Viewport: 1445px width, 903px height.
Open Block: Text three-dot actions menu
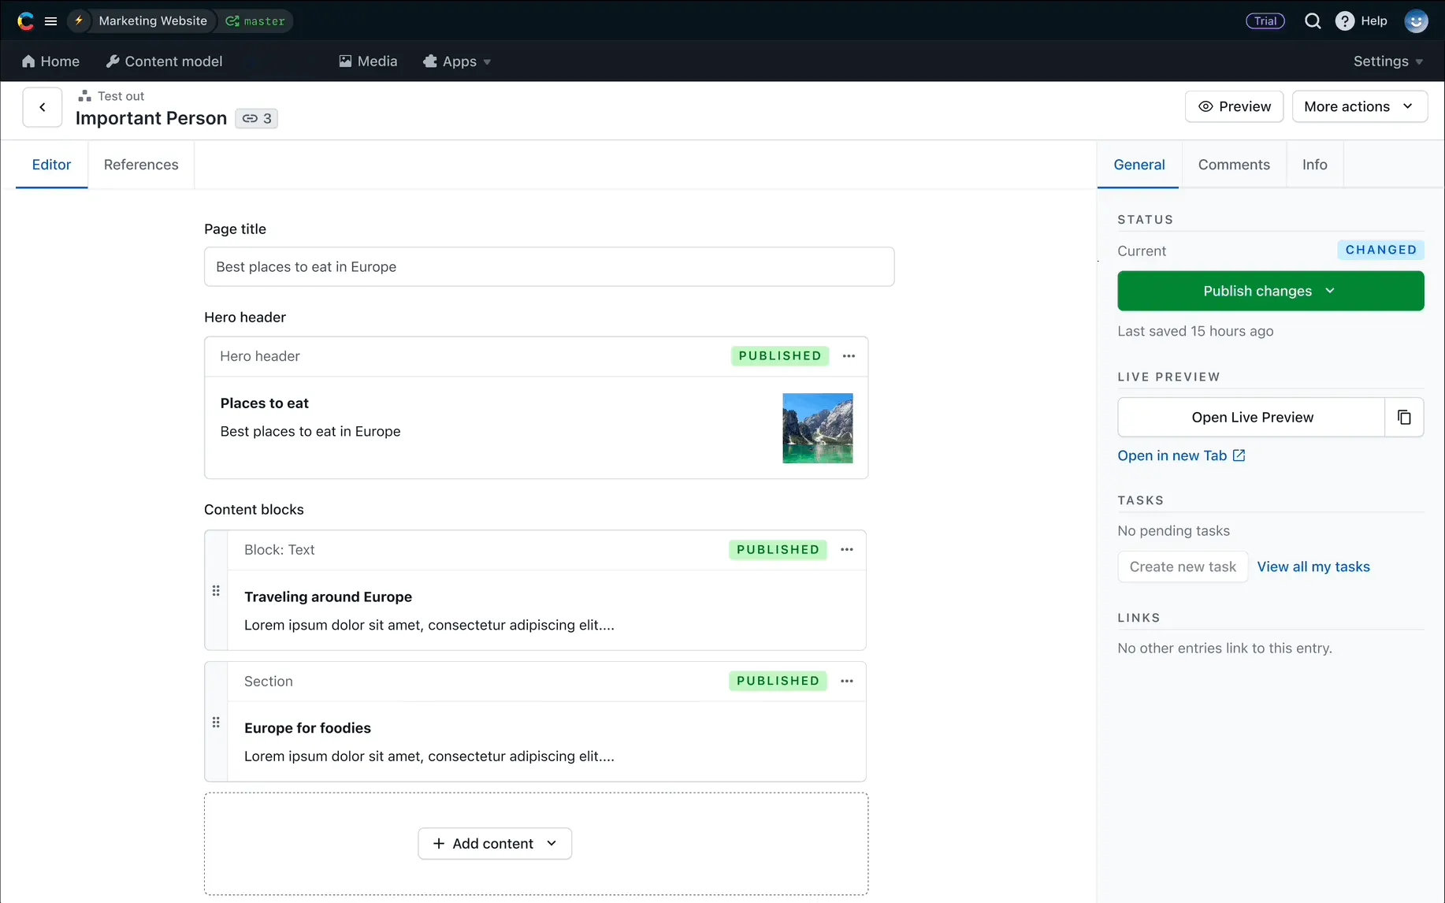click(847, 550)
